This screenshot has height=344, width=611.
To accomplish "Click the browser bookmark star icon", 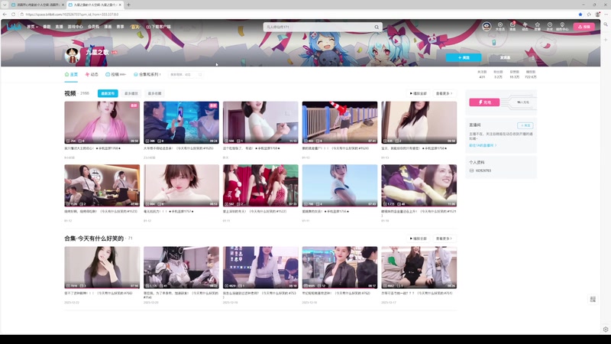I will coord(580,14).
